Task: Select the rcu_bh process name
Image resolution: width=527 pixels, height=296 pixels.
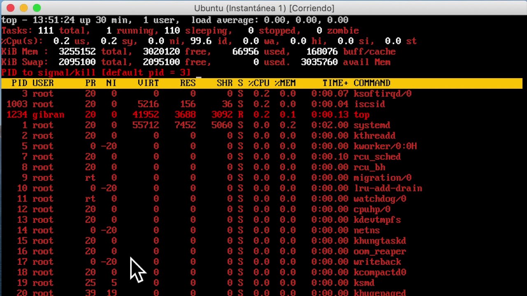Action: 369,167
